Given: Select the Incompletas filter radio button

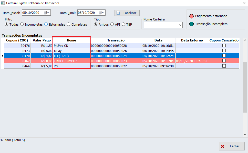Looking at the screenshot, I should [x=22, y=25].
